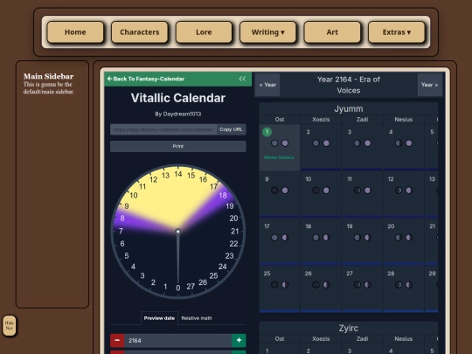Screen dimensions: 472x354
Task: Switch to the Preview date tab
Action: [x=159, y=318]
